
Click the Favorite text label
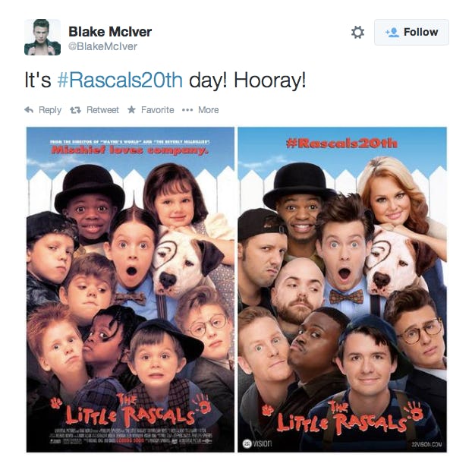coord(157,110)
